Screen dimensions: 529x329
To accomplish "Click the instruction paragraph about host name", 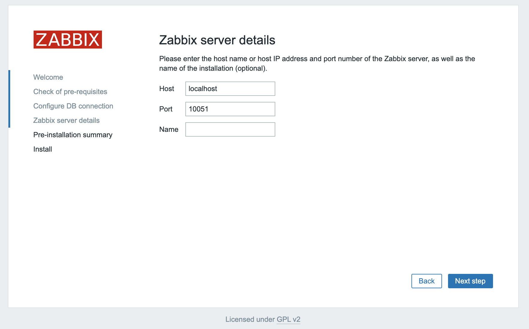I will tap(317, 64).
